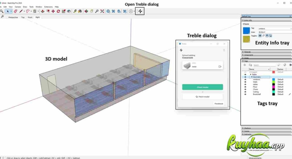Image resolution: width=292 pixels, height=159 pixels.
Task: Hide the Walls tag layer
Action: tap(245, 82)
